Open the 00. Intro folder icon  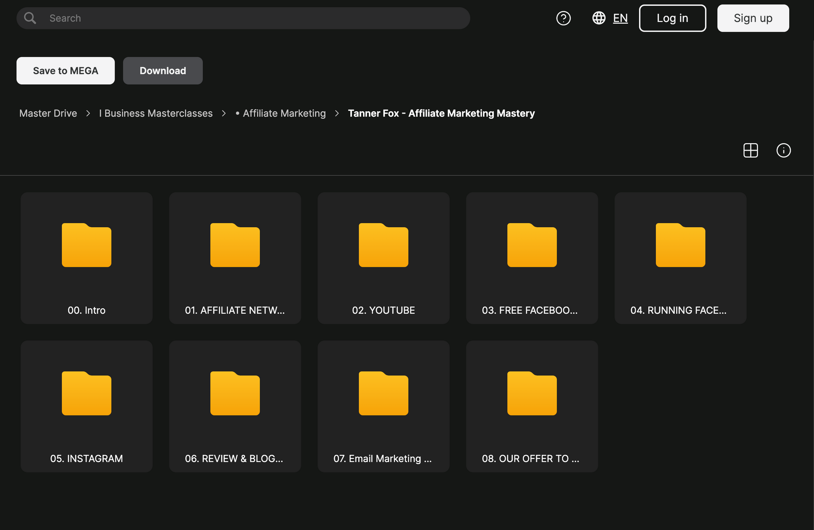[87, 245]
